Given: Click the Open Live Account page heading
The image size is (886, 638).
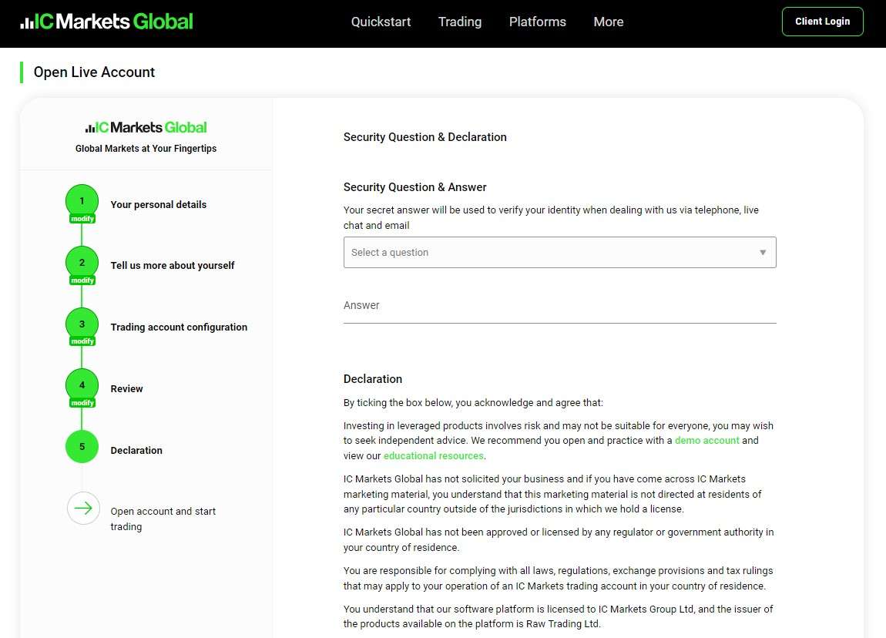Looking at the screenshot, I should (94, 72).
